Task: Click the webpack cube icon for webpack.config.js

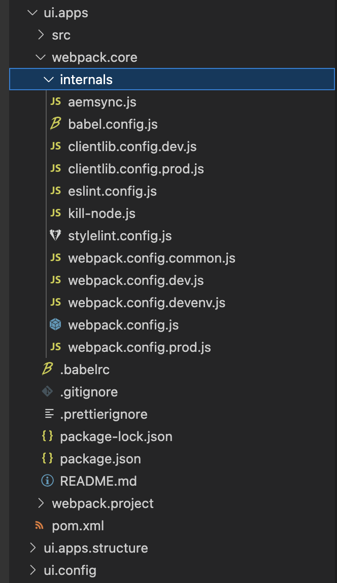Action: coord(55,324)
